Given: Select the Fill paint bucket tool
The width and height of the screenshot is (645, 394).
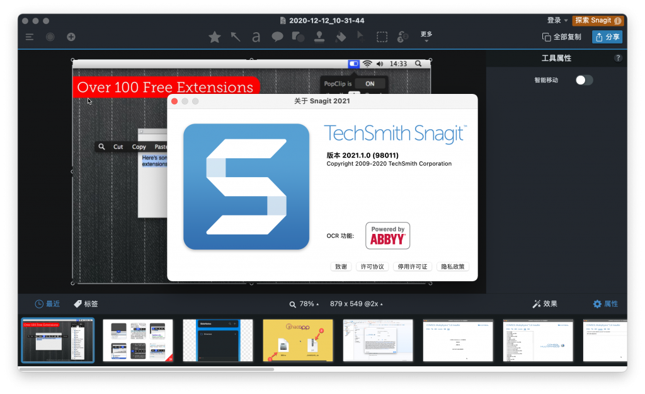Looking at the screenshot, I should pos(341,37).
